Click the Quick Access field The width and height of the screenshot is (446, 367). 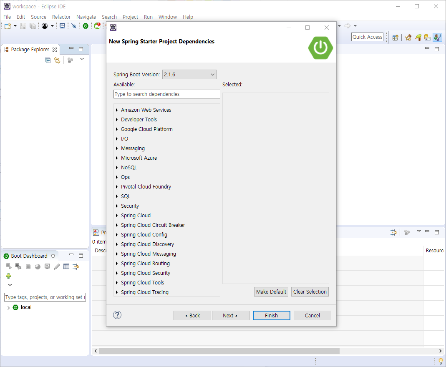[x=367, y=37]
